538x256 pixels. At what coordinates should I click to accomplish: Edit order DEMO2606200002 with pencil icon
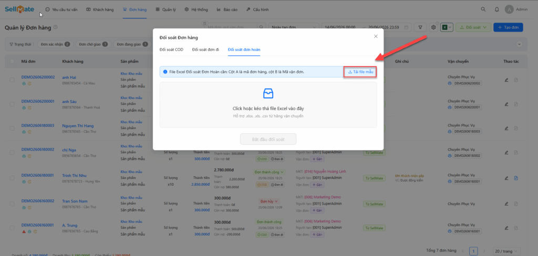[x=506, y=80]
